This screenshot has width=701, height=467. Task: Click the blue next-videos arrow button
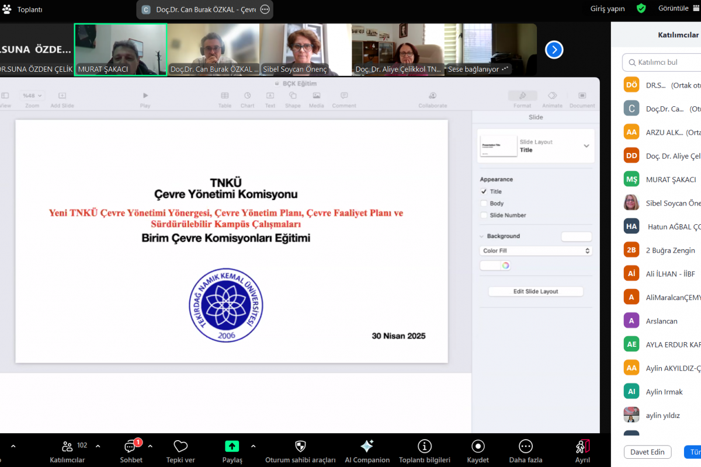click(554, 50)
